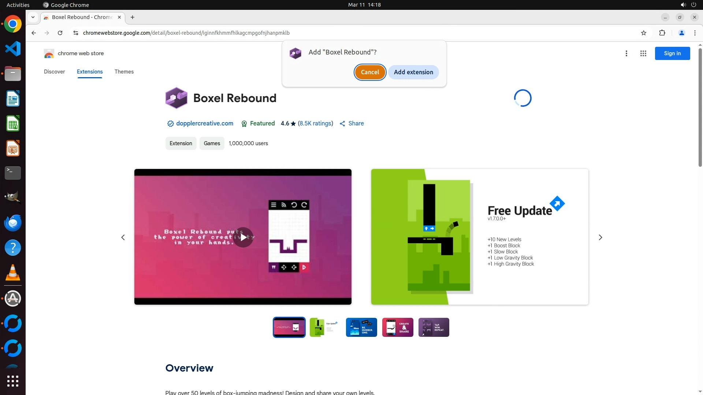Viewport: 703px width, 395px height.
Task: Select the Create & Share thumbnail
Action: pos(397,327)
